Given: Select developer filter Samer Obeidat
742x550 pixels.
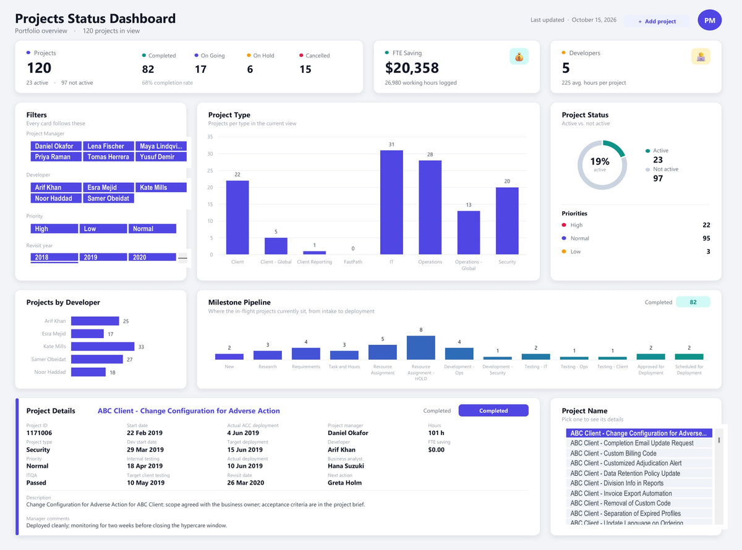Looking at the screenshot, I should click(x=108, y=198).
